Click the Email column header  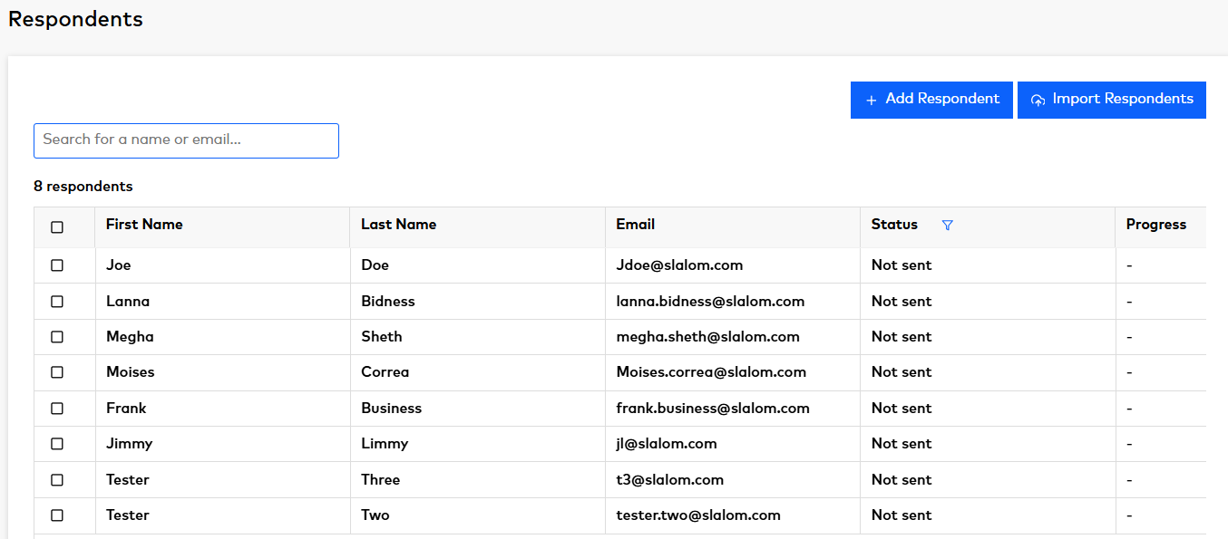pyautogui.click(x=635, y=225)
